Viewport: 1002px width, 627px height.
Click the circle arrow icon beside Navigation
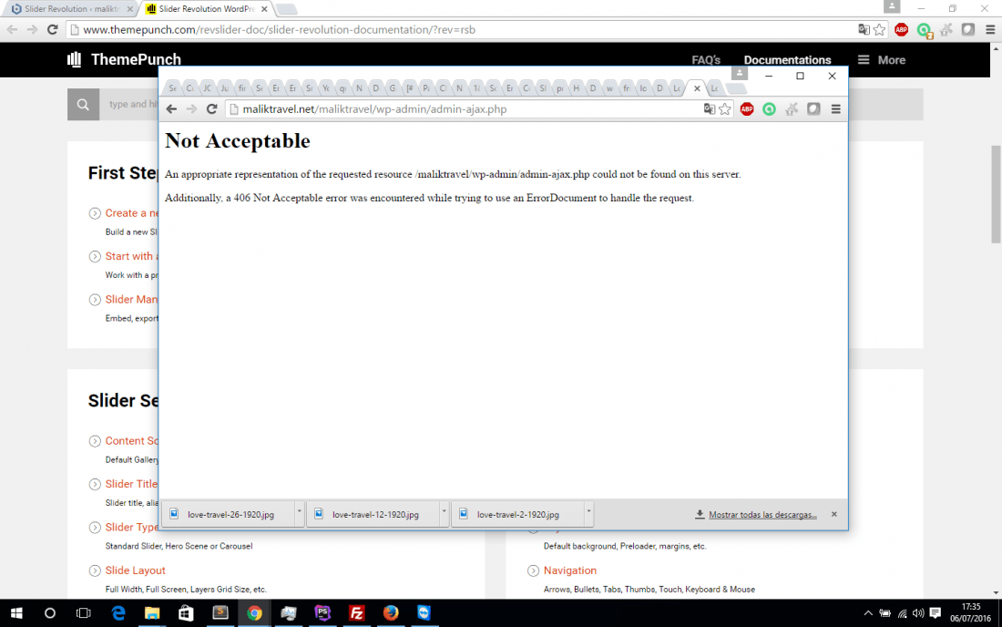[533, 570]
